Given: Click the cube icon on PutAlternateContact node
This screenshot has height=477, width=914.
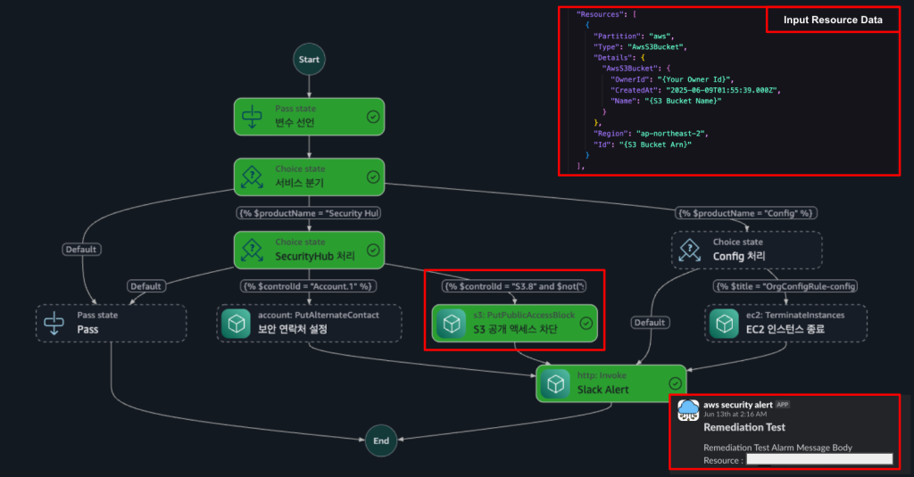Looking at the screenshot, I should 236,324.
